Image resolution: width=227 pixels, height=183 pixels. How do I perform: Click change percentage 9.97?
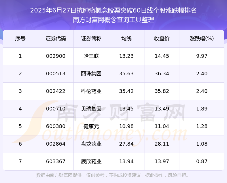click(x=202, y=56)
